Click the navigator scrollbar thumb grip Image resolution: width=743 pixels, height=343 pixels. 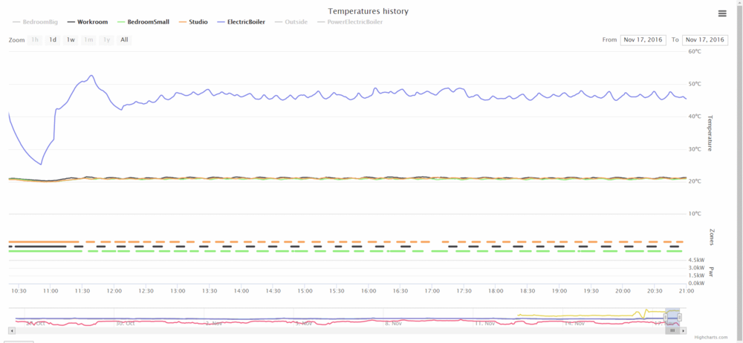pos(672,330)
